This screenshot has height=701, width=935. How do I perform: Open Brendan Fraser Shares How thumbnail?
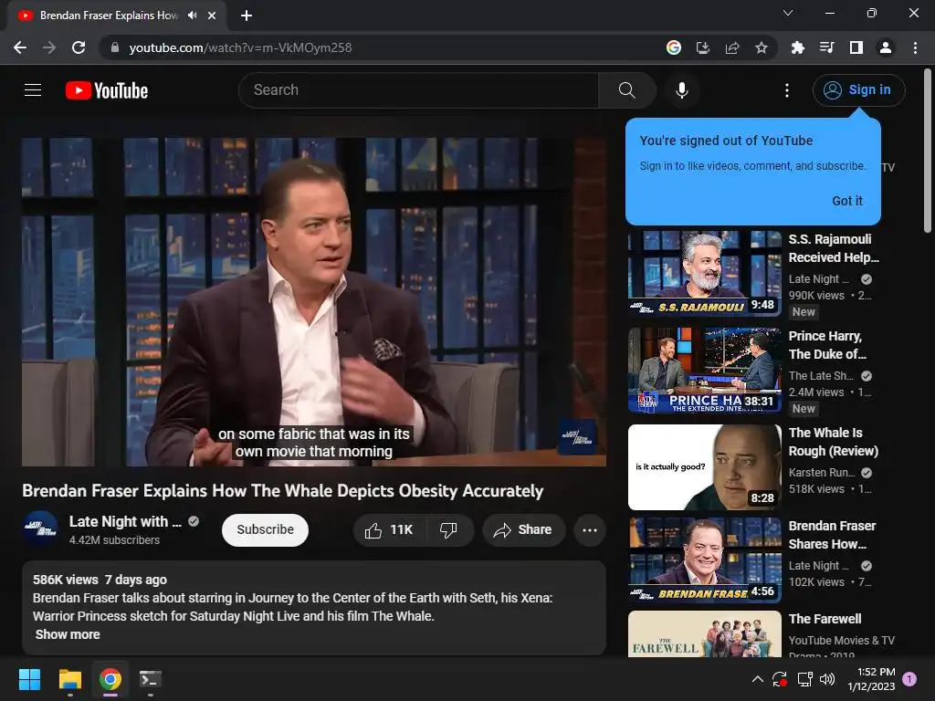(704, 560)
